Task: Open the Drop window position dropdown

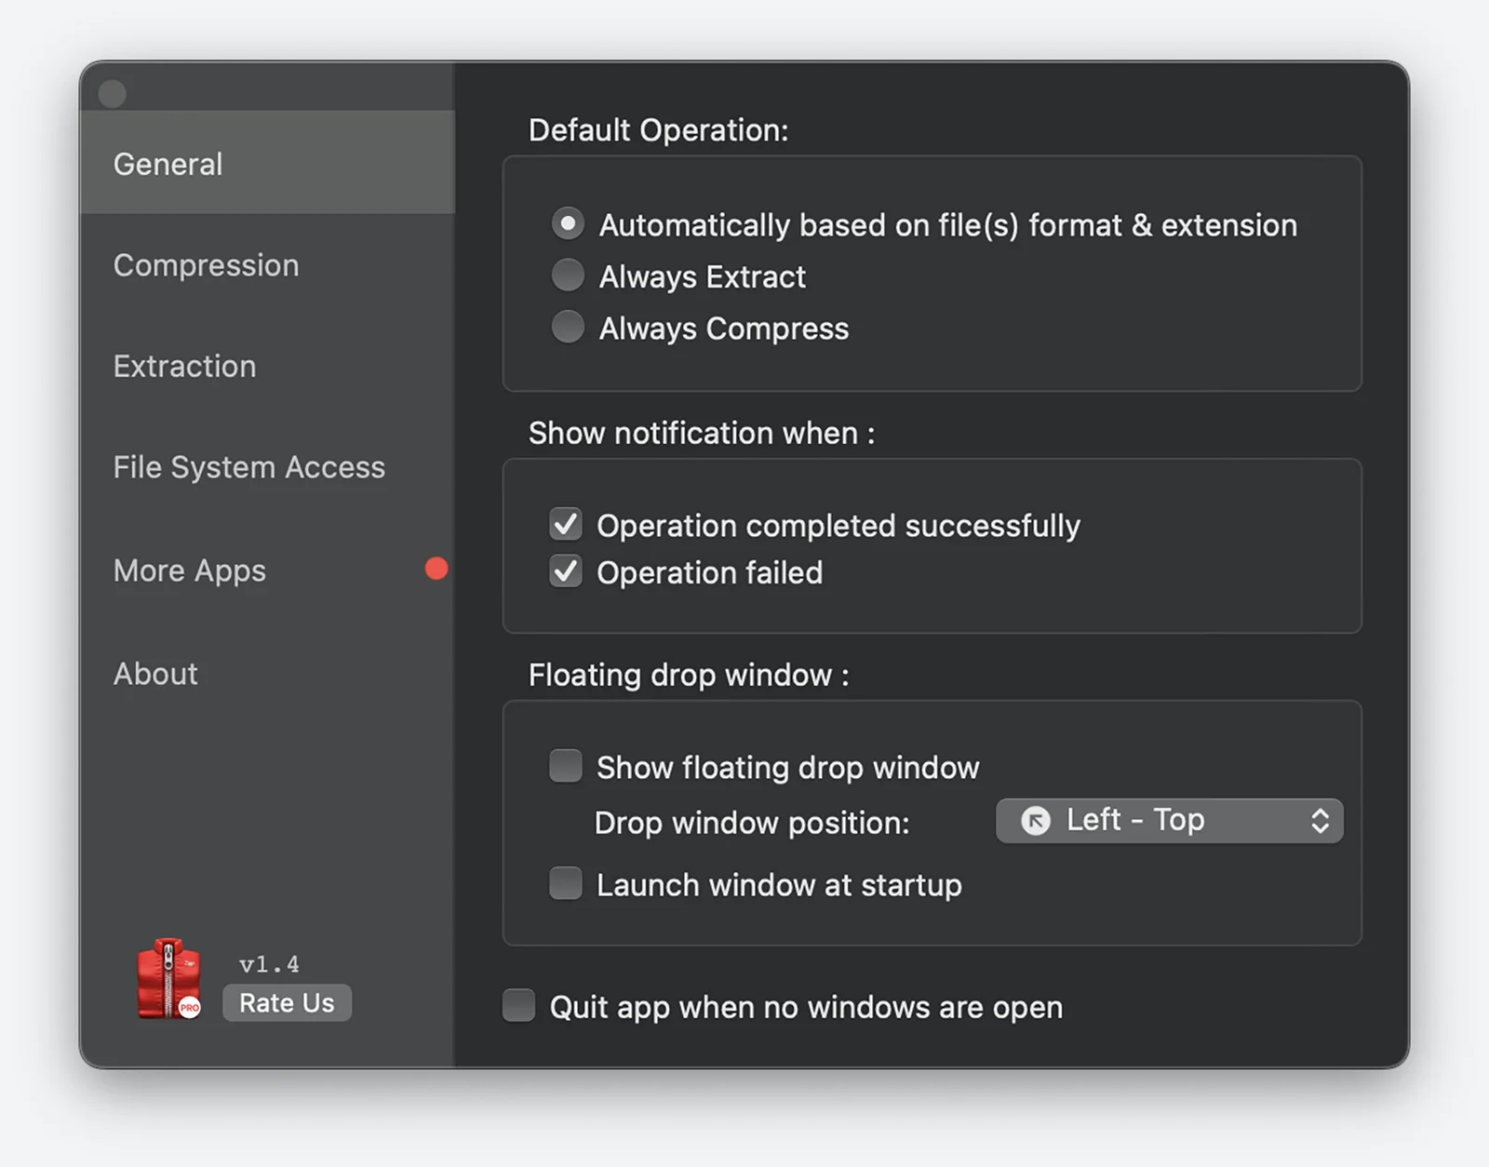Action: tap(1169, 821)
